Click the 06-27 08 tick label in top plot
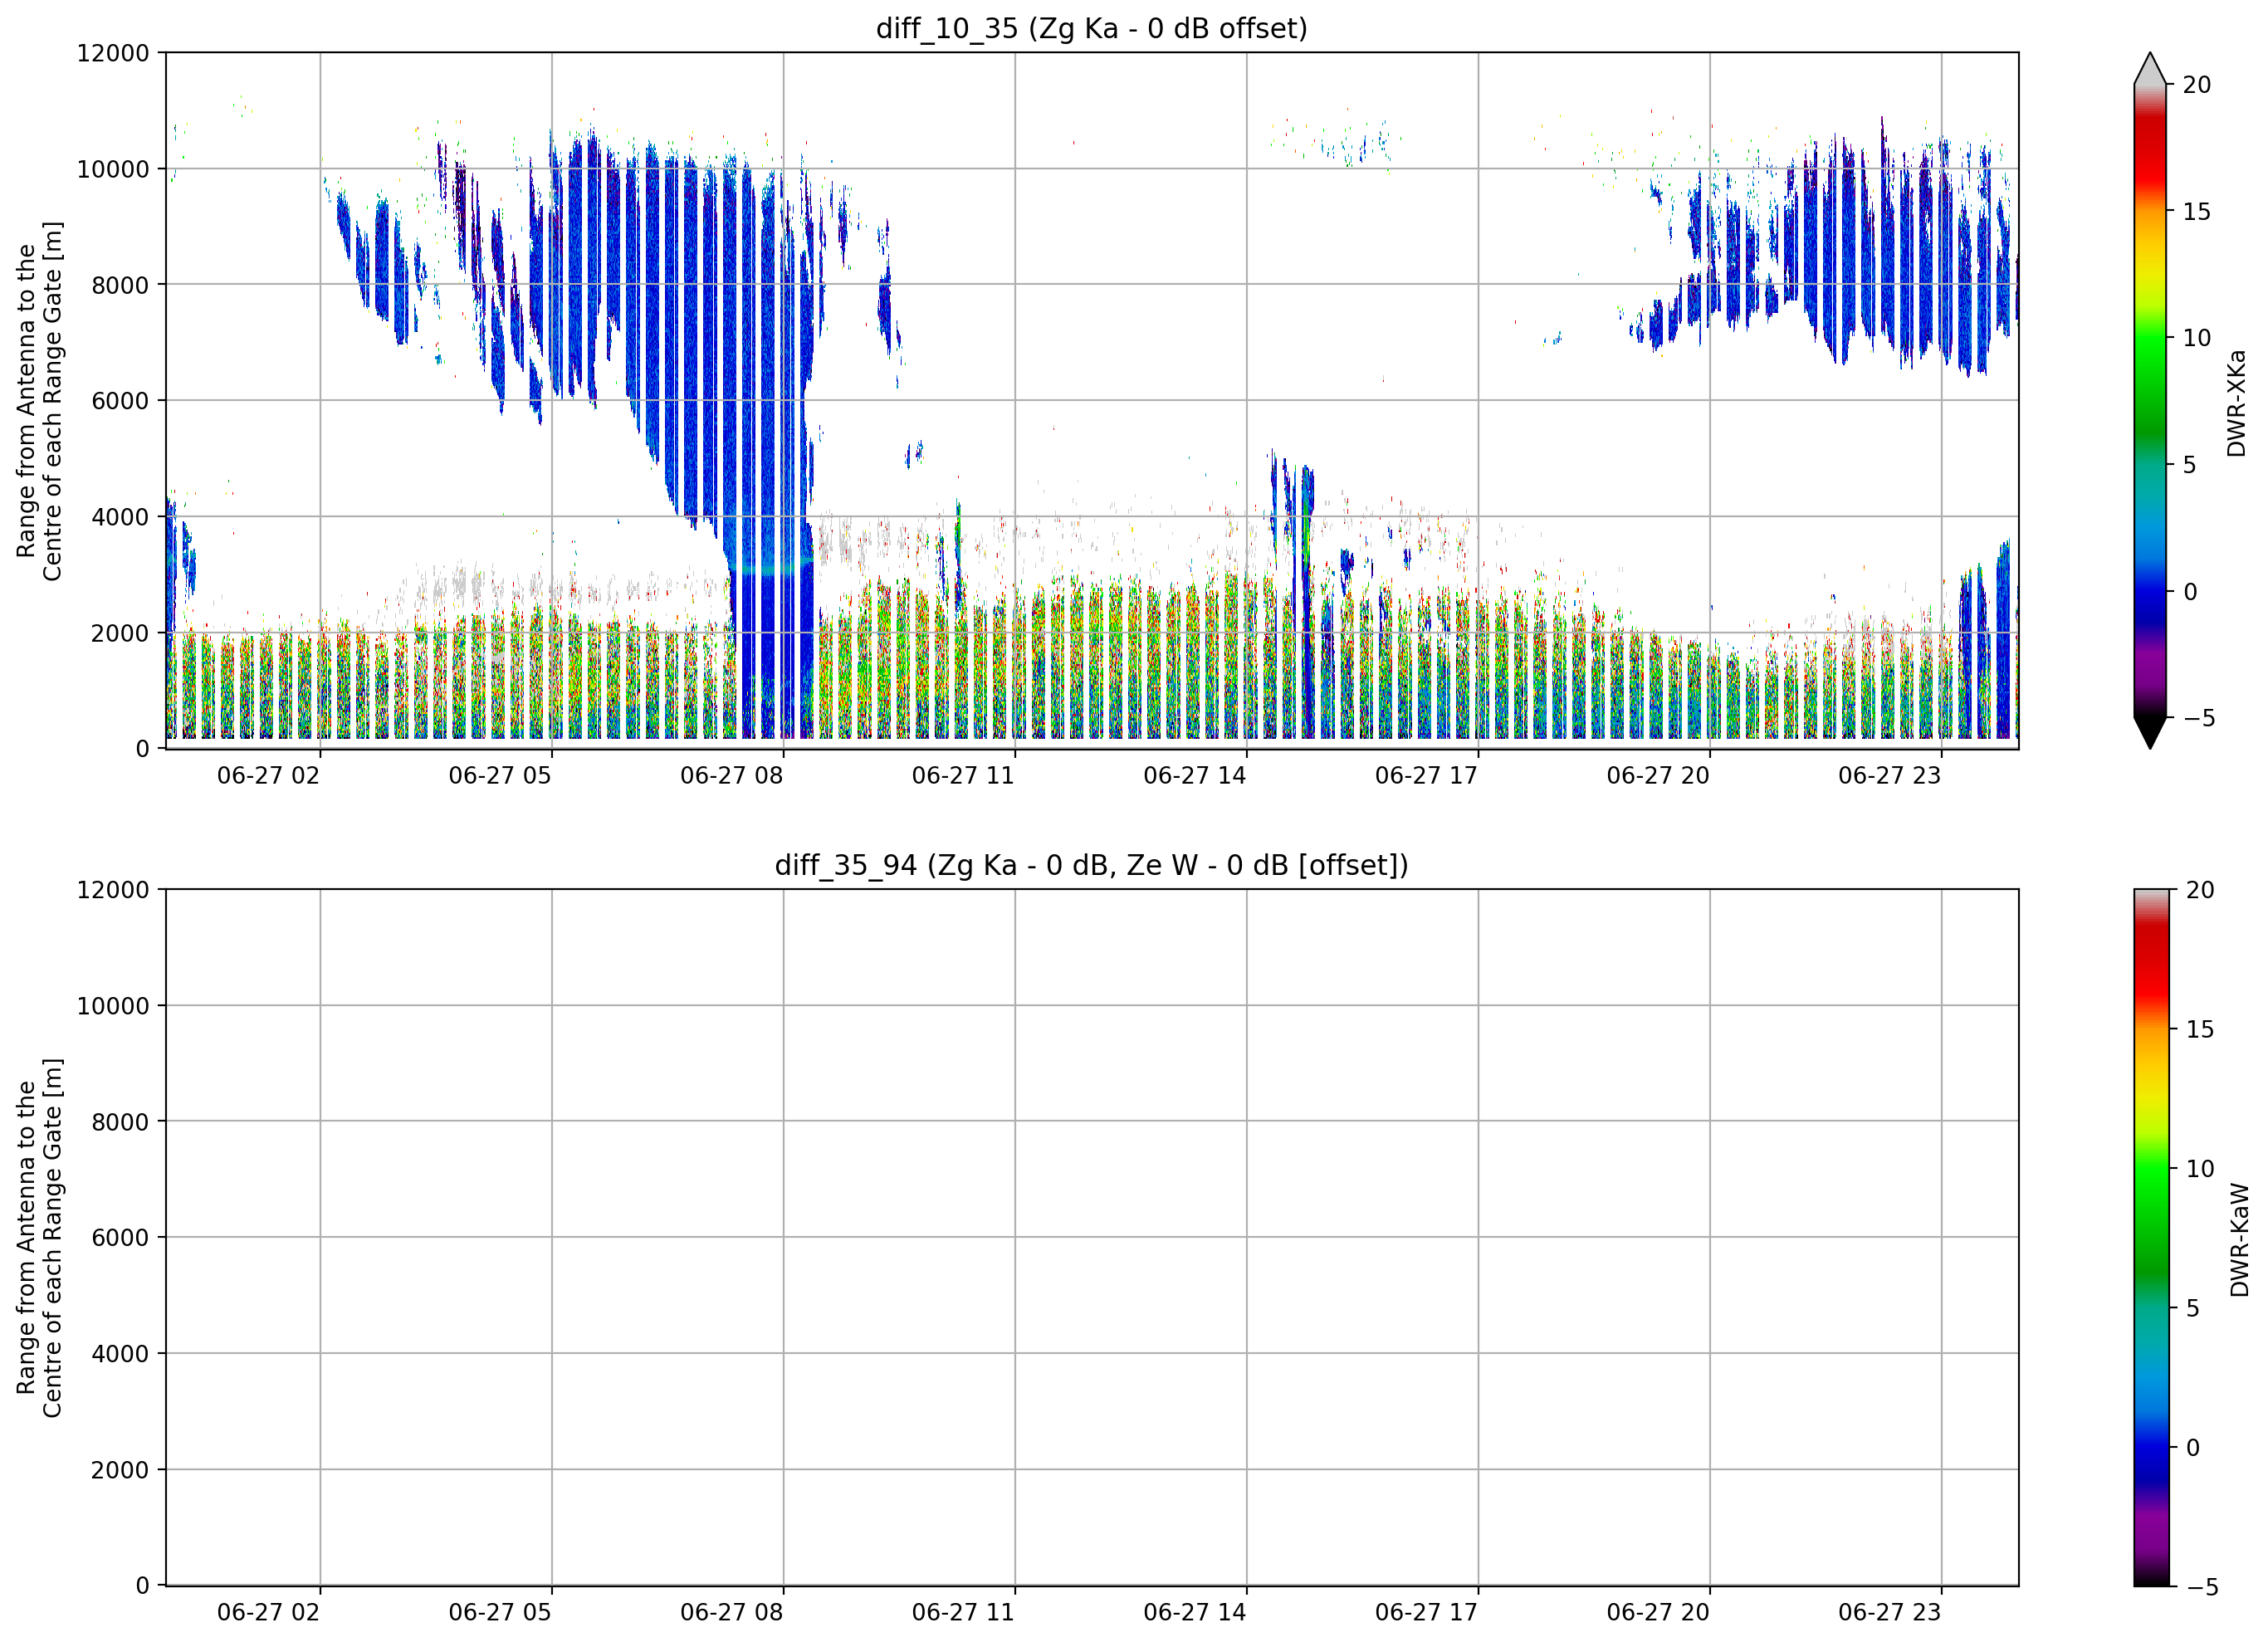2268x1642 pixels. (731, 776)
